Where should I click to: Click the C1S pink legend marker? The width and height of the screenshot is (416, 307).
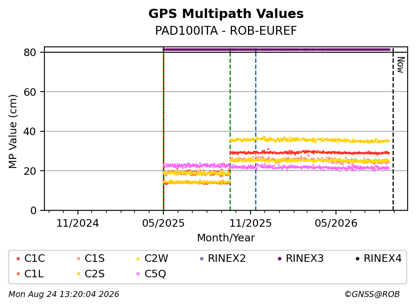[78, 258]
